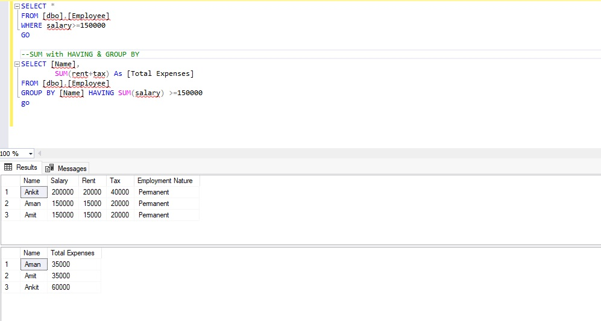601x321 pixels.
Task: Click the 40000 tax cell
Action: coord(120,192)
